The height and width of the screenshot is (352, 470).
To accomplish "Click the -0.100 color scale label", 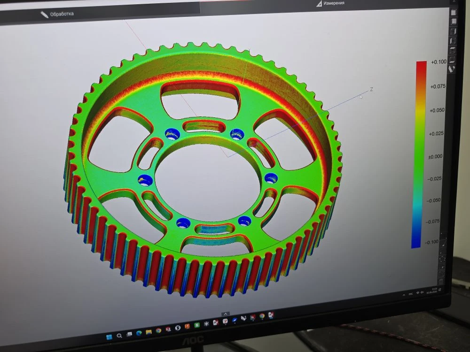I will pos(431,242).
